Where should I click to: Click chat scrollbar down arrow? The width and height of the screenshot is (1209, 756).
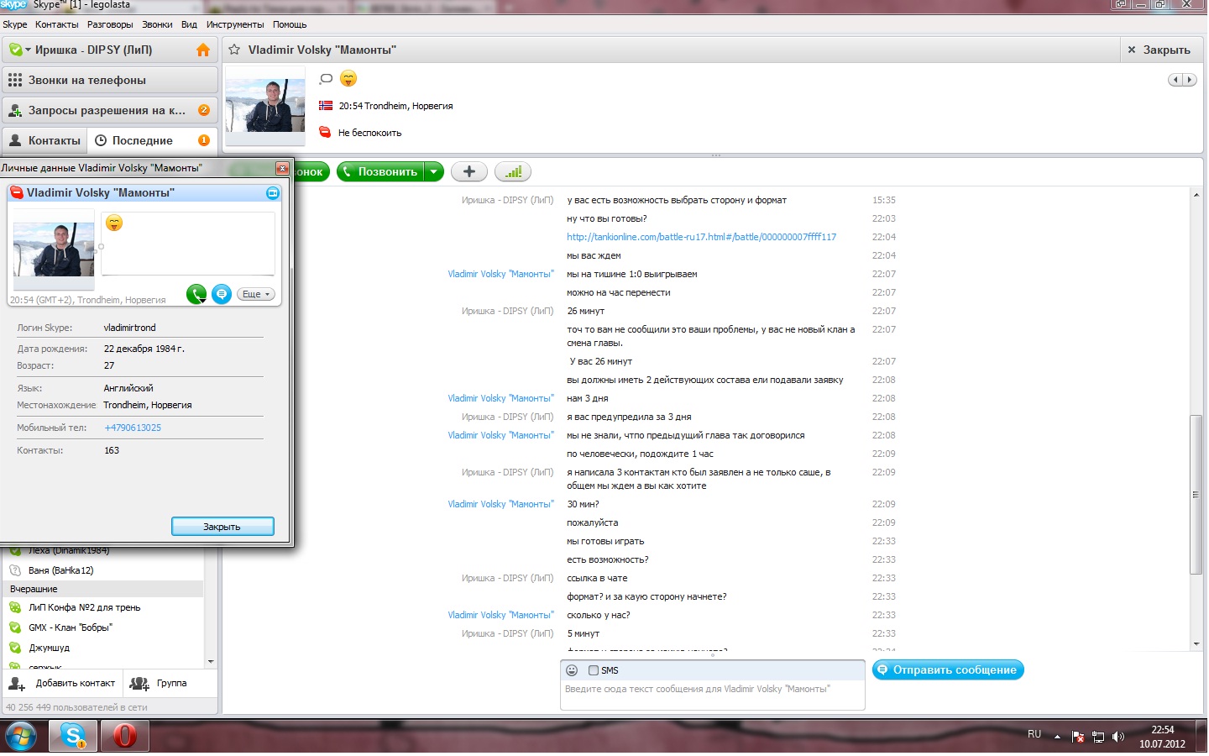tap(1196, 644)
